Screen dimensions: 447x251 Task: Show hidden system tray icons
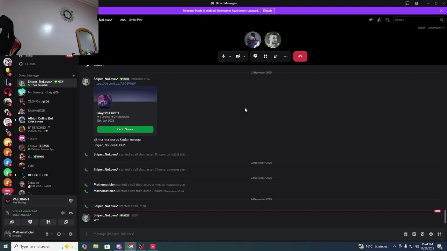pyautogui.click(x=395, y=246)
